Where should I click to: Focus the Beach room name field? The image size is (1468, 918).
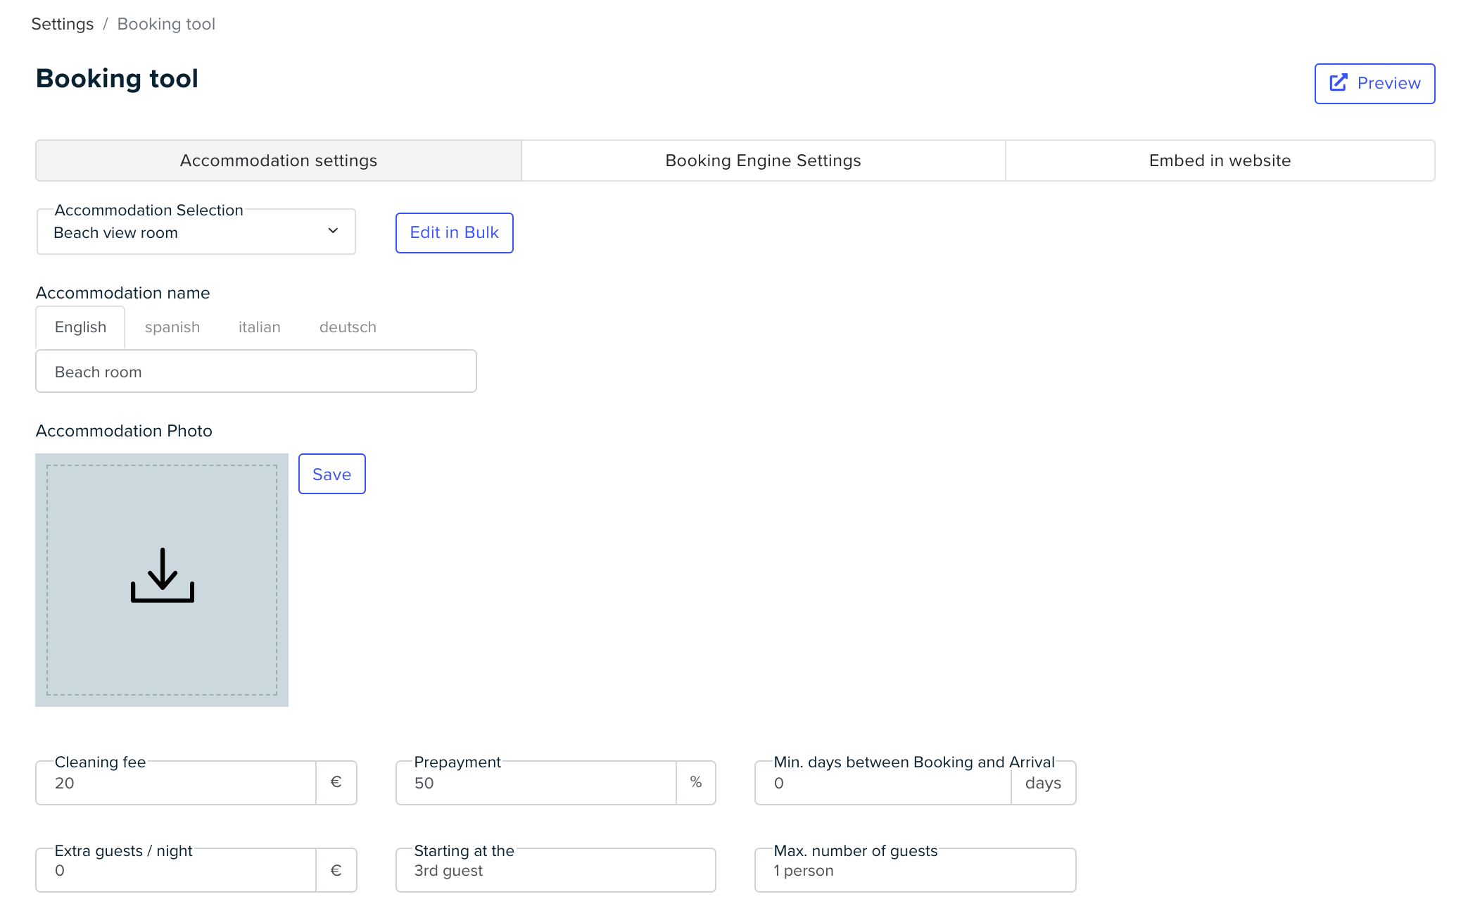pos(256,371)
